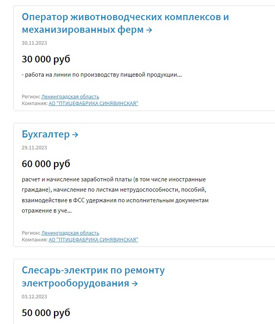
Task: Open the ПТИЦЕФАБРИКА СИНЯВИНСКАЯ company link under Бухгалтер
Action: (x=93, y=240)
